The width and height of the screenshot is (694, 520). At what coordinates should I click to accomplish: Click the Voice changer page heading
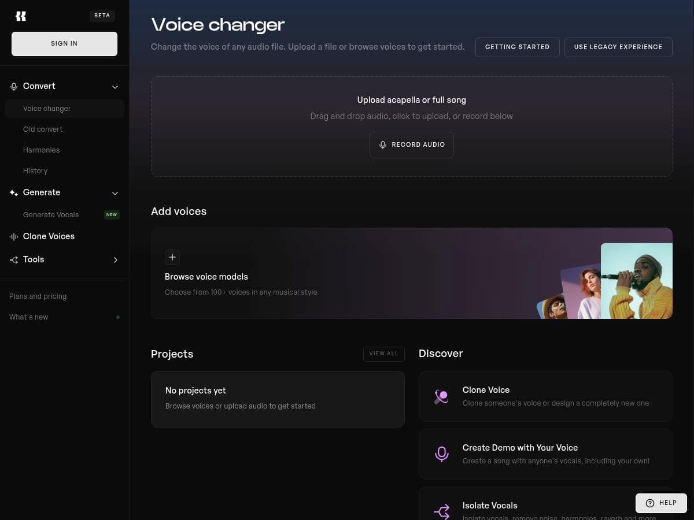[218, 25]
